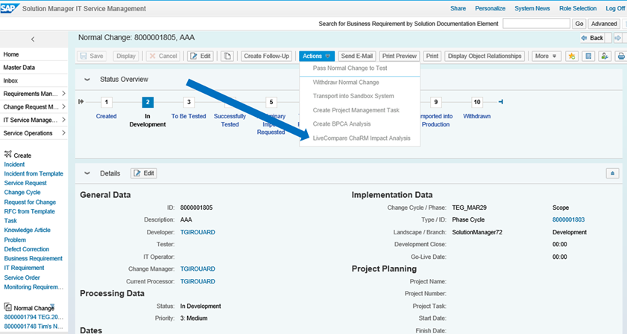Screen dimensions: 627x334
Task: Click the printer icon in the toolbar
Action: (x=620, y=56)
